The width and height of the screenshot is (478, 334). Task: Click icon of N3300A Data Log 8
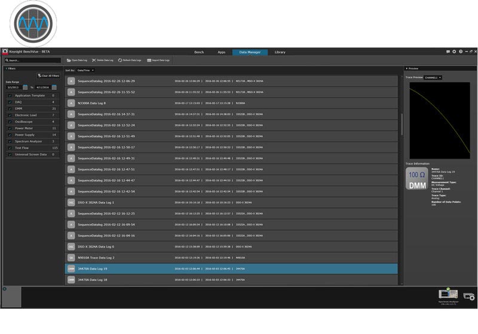coord(71,103)
